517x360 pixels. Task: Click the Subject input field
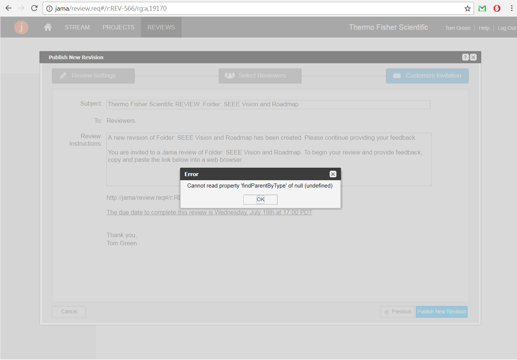click(268, 104)
